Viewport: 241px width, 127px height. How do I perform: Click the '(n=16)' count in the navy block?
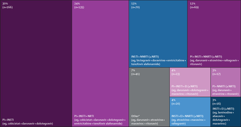point(217,104)
